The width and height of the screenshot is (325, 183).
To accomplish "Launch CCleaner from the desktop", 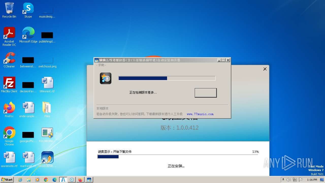I will click(9, 60).
